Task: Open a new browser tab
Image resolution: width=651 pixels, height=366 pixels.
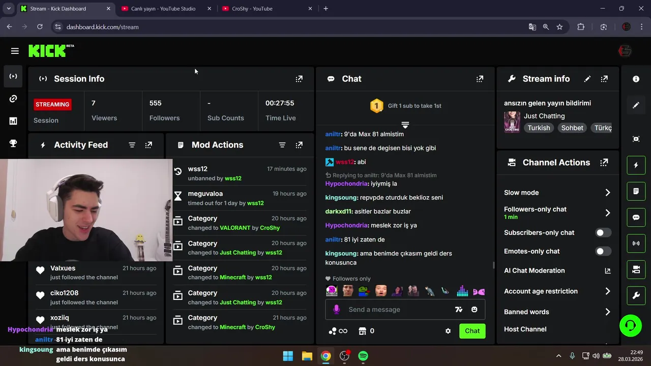Action: [x=325, y=9]
